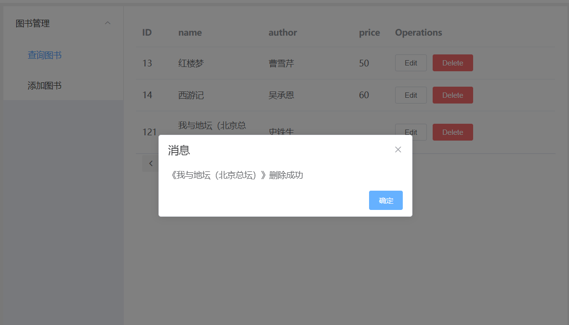This screenshot has width=569, height=325.
Task: Open the 添加图书 menu item
Action: point(45,86)
